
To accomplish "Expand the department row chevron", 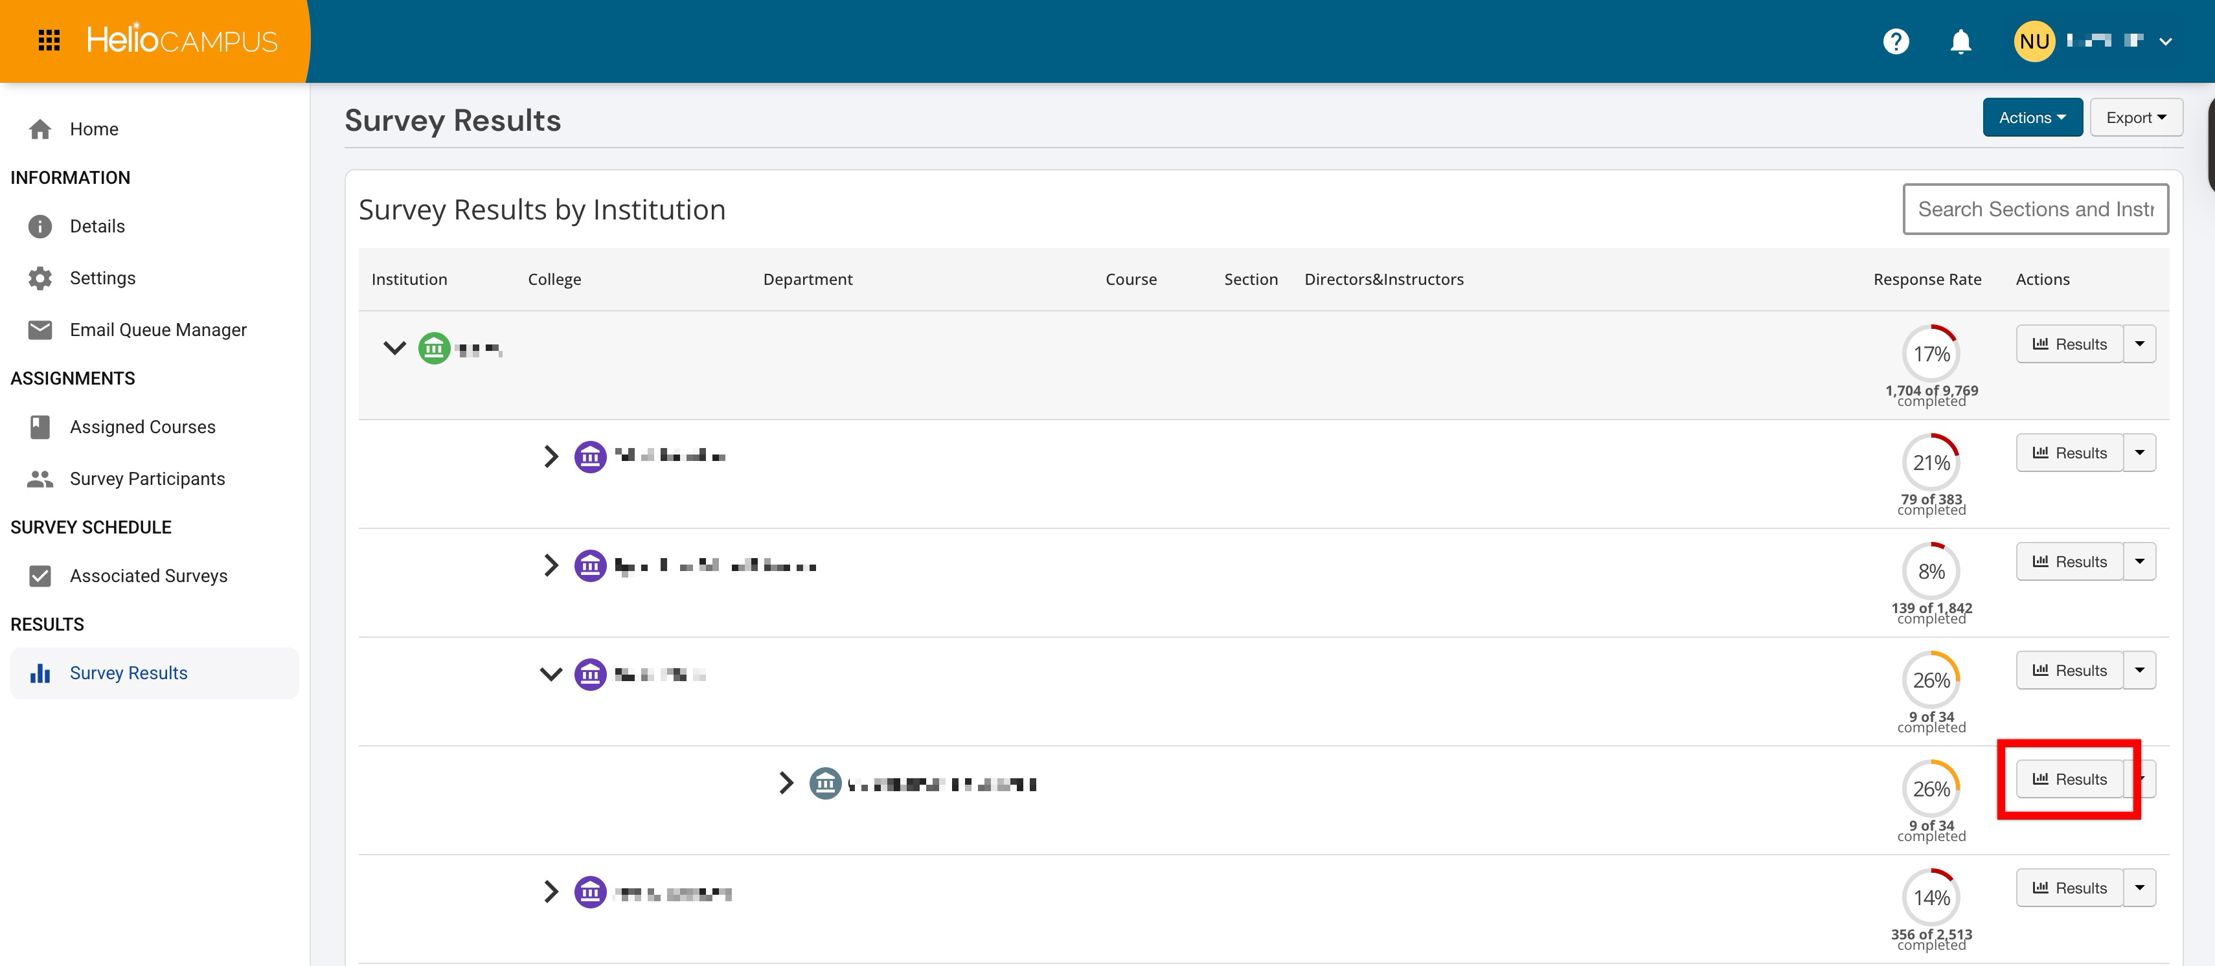I will pos(785,783).
